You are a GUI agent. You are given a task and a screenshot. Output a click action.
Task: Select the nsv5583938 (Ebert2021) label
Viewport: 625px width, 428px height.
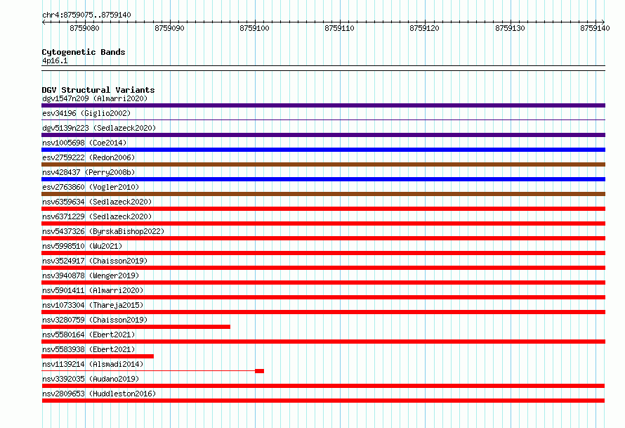click(88, 349)
